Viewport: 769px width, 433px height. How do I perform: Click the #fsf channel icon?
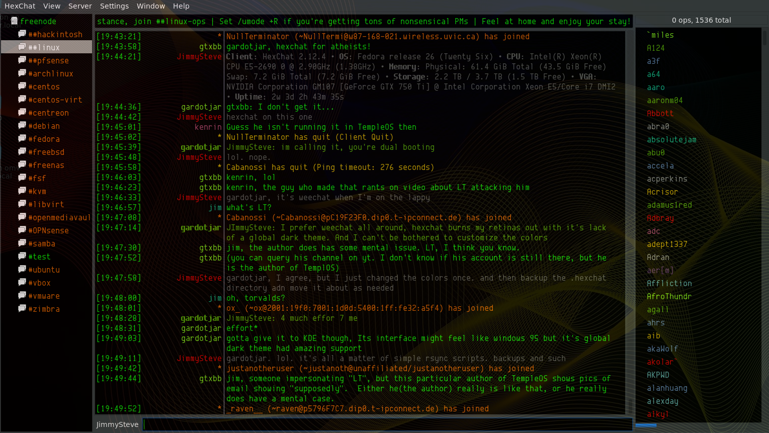point(22,178)
